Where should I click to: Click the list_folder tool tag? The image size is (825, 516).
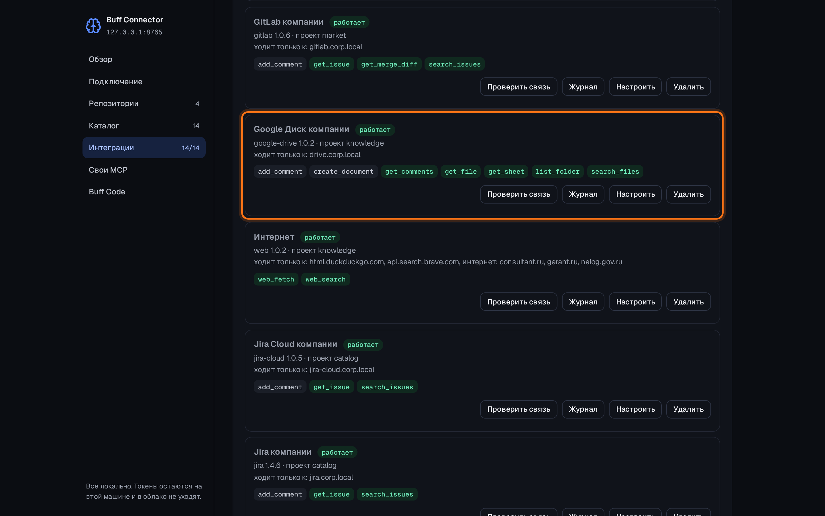pos(557,171)
